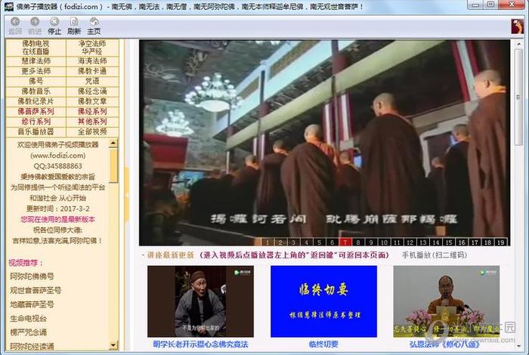This screenshot has width=529, height=355.
Task: Open recommended video 观世音菩萨圣号
Action: tap(36, 291)
